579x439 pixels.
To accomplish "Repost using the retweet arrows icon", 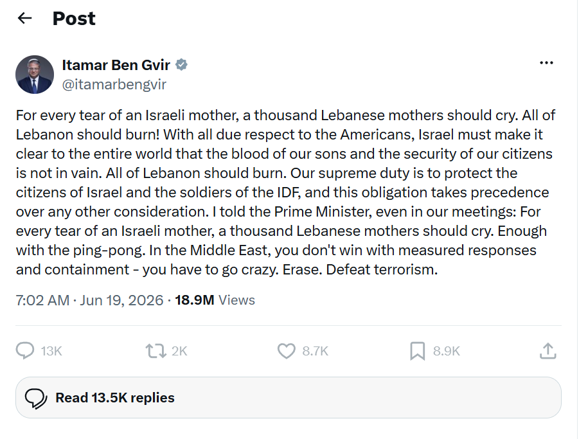I will 156,351.
